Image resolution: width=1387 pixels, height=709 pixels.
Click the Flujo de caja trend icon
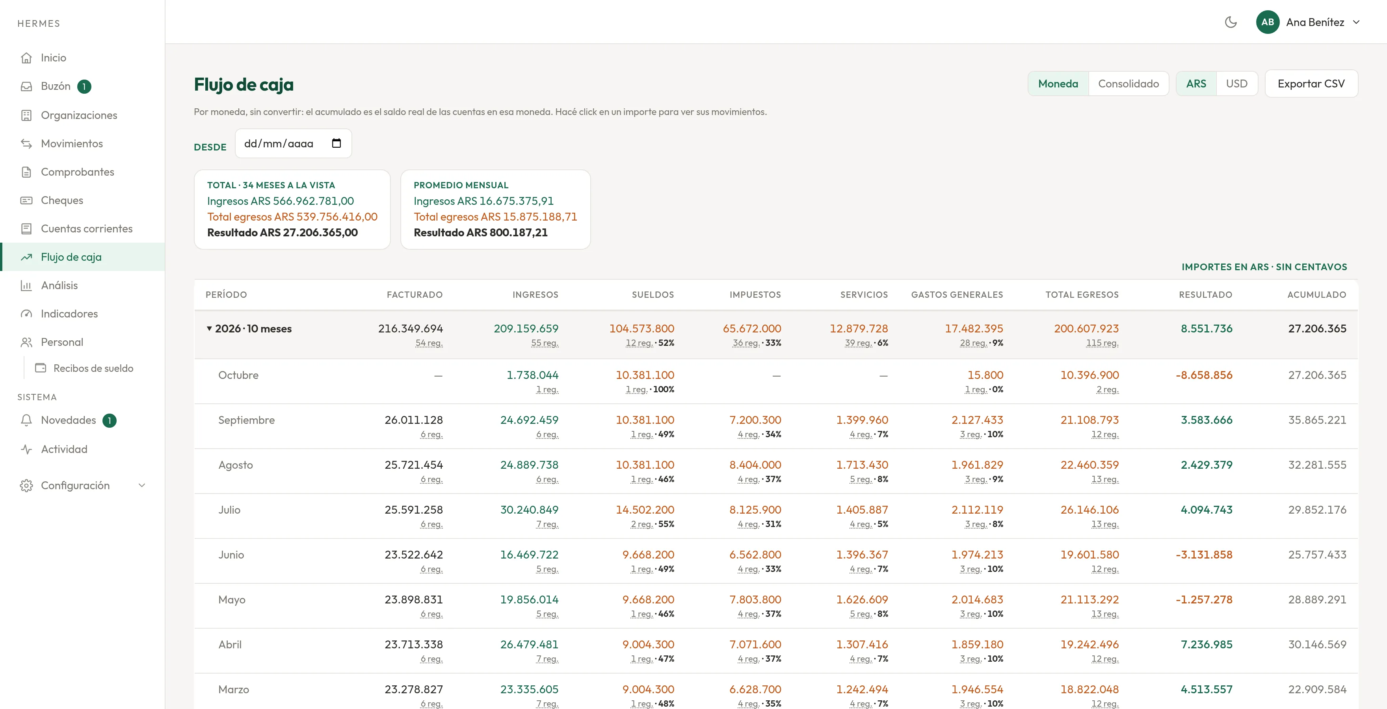[x=26, y=257]
